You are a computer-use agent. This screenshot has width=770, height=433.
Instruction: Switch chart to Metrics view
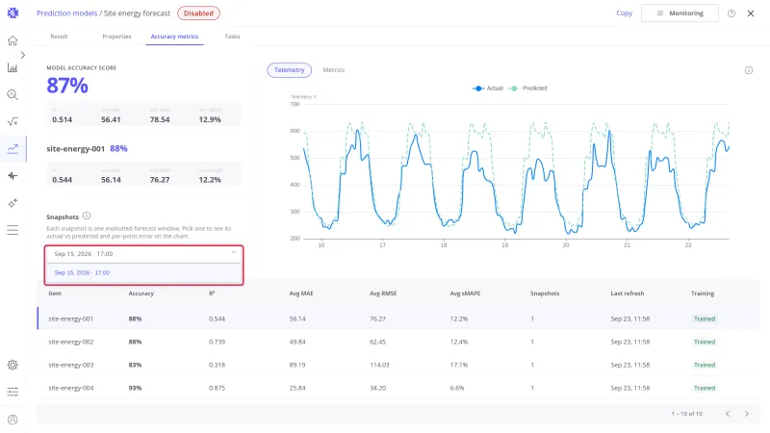[333, 70]
